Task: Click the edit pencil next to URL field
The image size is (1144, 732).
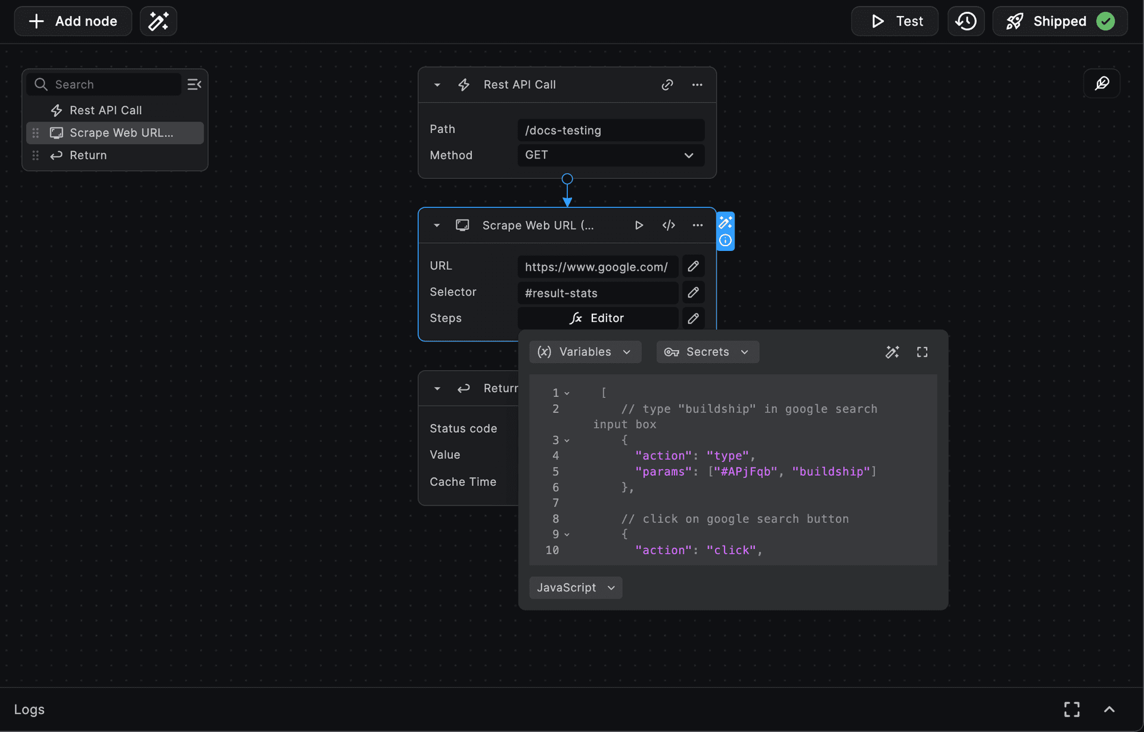Action: coord(693,266)
